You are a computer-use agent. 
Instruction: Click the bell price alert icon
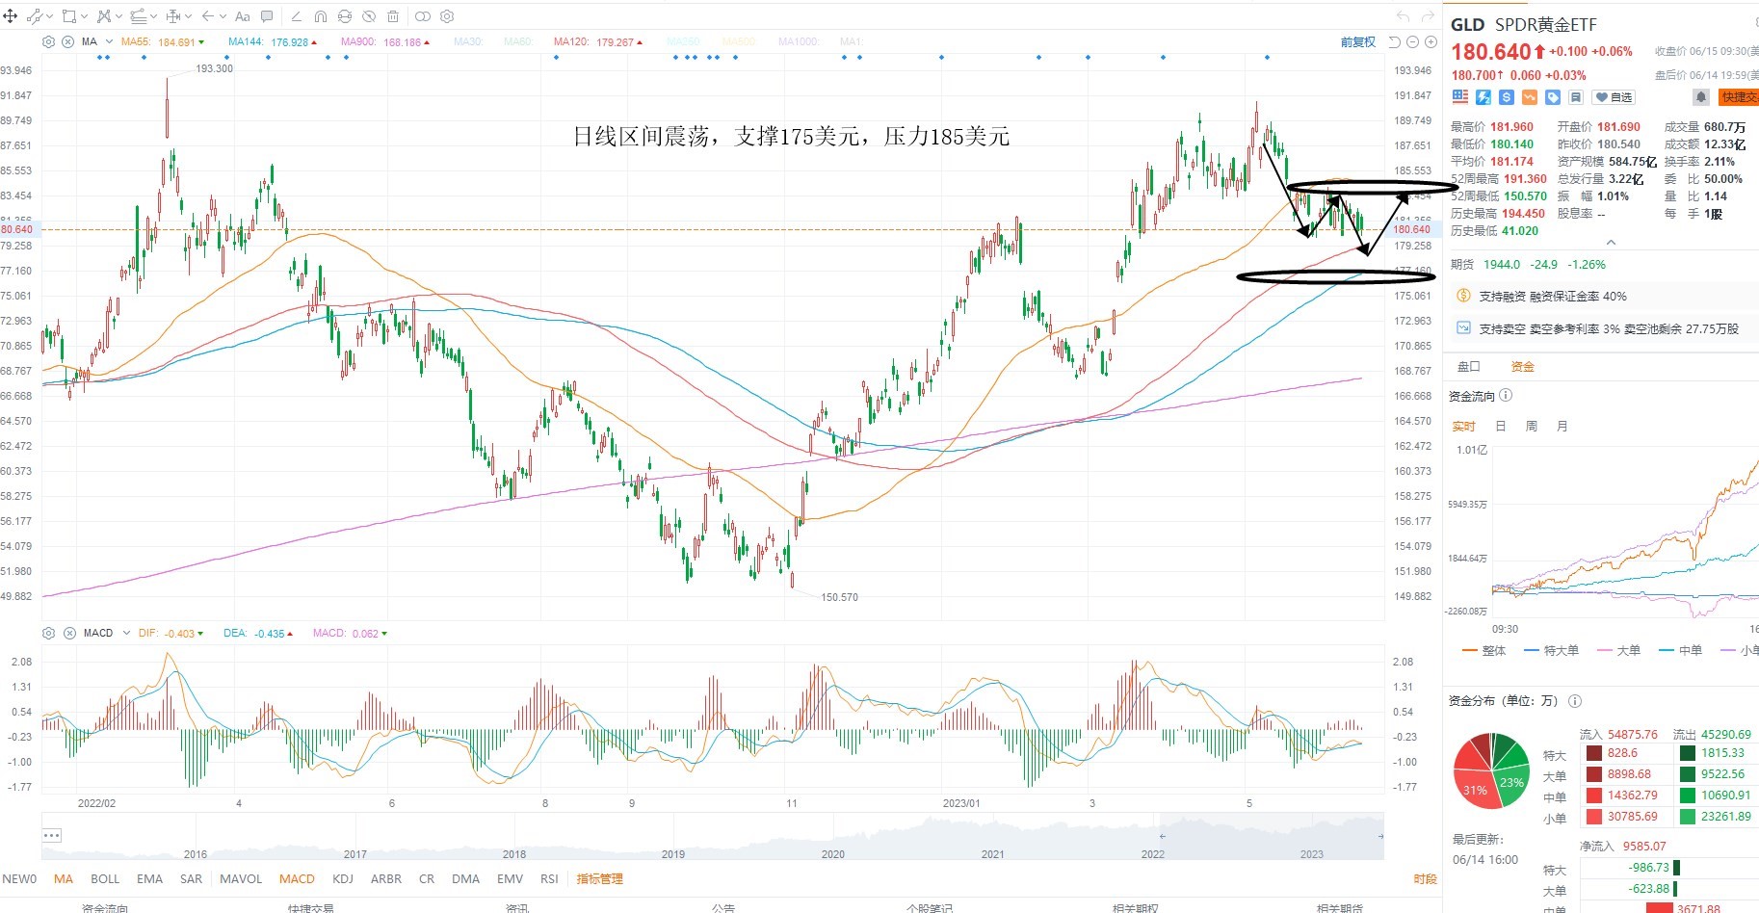[1701, 97]
